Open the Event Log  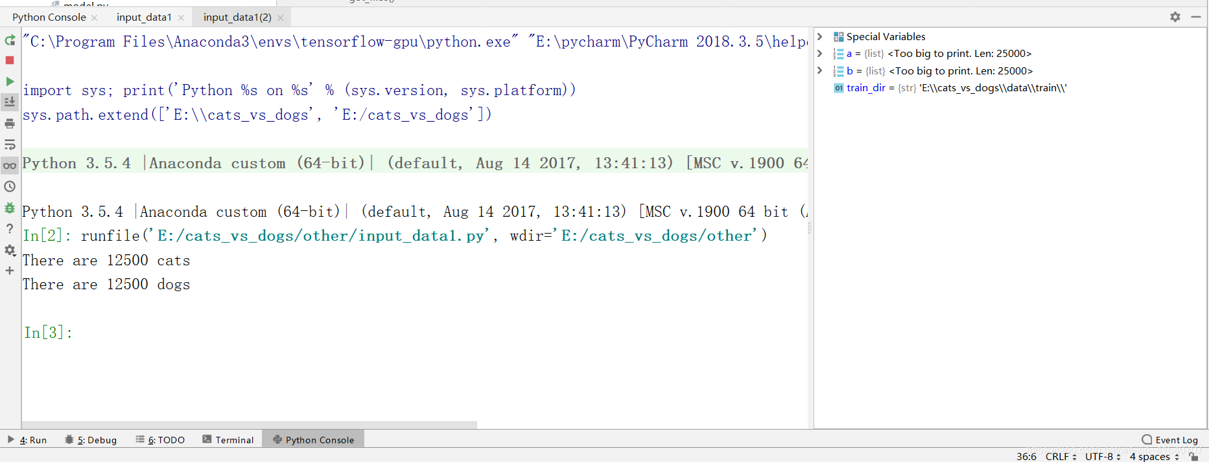pyautogui.click(x=1170, y=440)
